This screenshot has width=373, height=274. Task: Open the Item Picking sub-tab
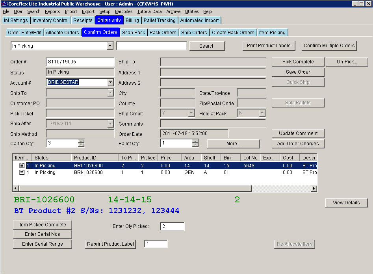point(272,32)
